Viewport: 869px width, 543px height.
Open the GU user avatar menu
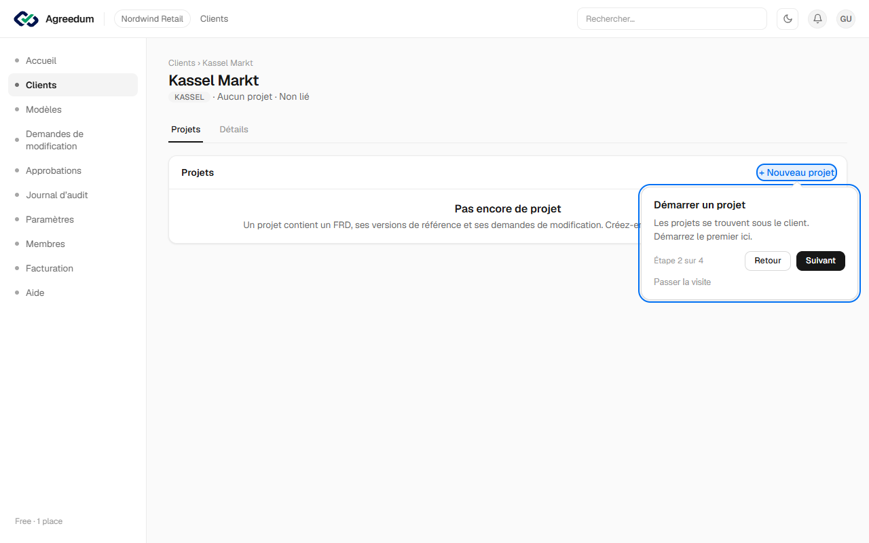846,19
